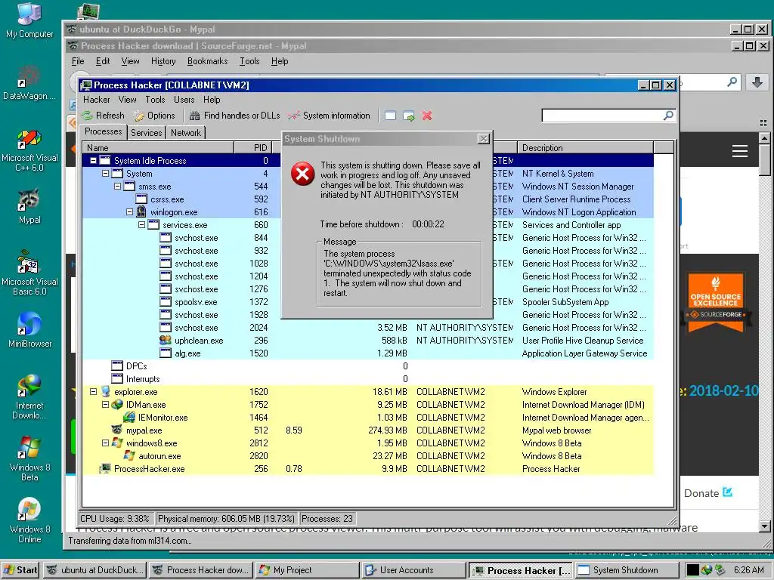
Task: Switch to User Accounts taskbar button
Action: click(413, 570)
